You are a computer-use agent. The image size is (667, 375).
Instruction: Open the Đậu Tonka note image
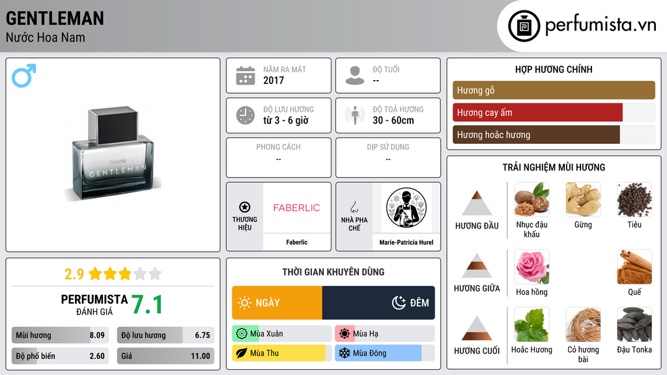634,324
